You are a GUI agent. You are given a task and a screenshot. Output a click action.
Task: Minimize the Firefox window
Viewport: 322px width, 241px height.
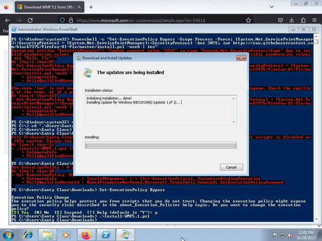pos(296,3)
